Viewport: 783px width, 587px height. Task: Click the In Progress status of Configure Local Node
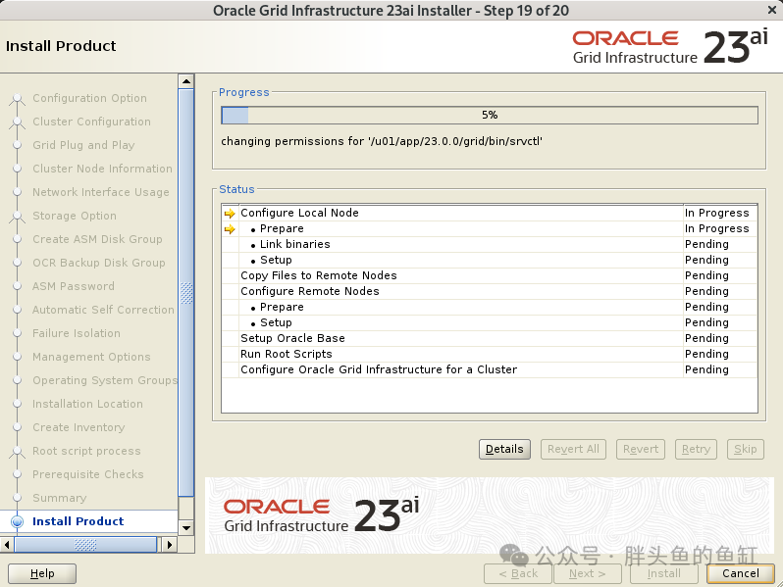(x=717, y=213)
